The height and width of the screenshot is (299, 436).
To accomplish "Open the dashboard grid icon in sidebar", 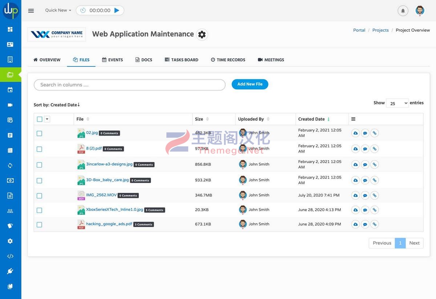I will coord(10,29).
